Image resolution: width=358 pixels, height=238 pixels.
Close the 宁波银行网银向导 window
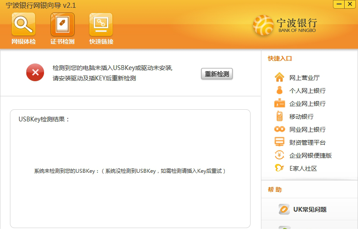click(350, 4)
